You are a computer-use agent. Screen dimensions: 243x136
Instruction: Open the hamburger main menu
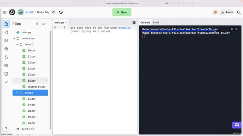[x=5, y=12]
